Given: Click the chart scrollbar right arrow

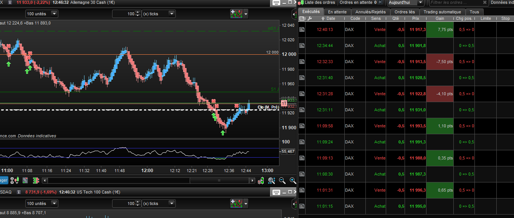Looking at the screenshot, I should click(252, 181).
